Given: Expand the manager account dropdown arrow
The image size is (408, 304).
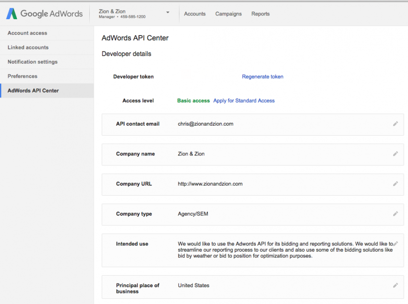Looking at the screenshot, I should (168, 12).
